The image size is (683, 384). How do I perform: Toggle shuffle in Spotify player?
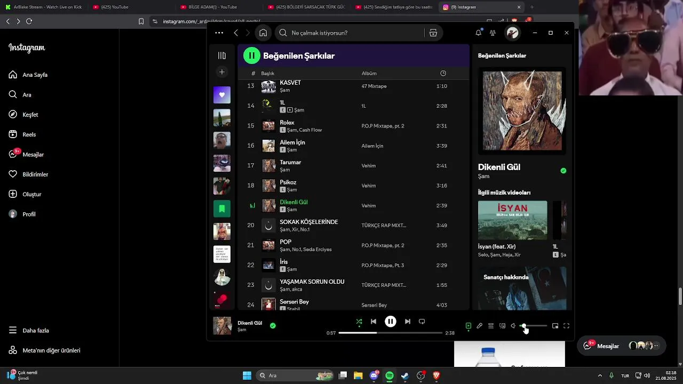tap(359, 322)
